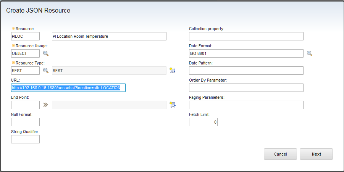Click the Resource ID field containing PILOC

[x=25, y=36]
